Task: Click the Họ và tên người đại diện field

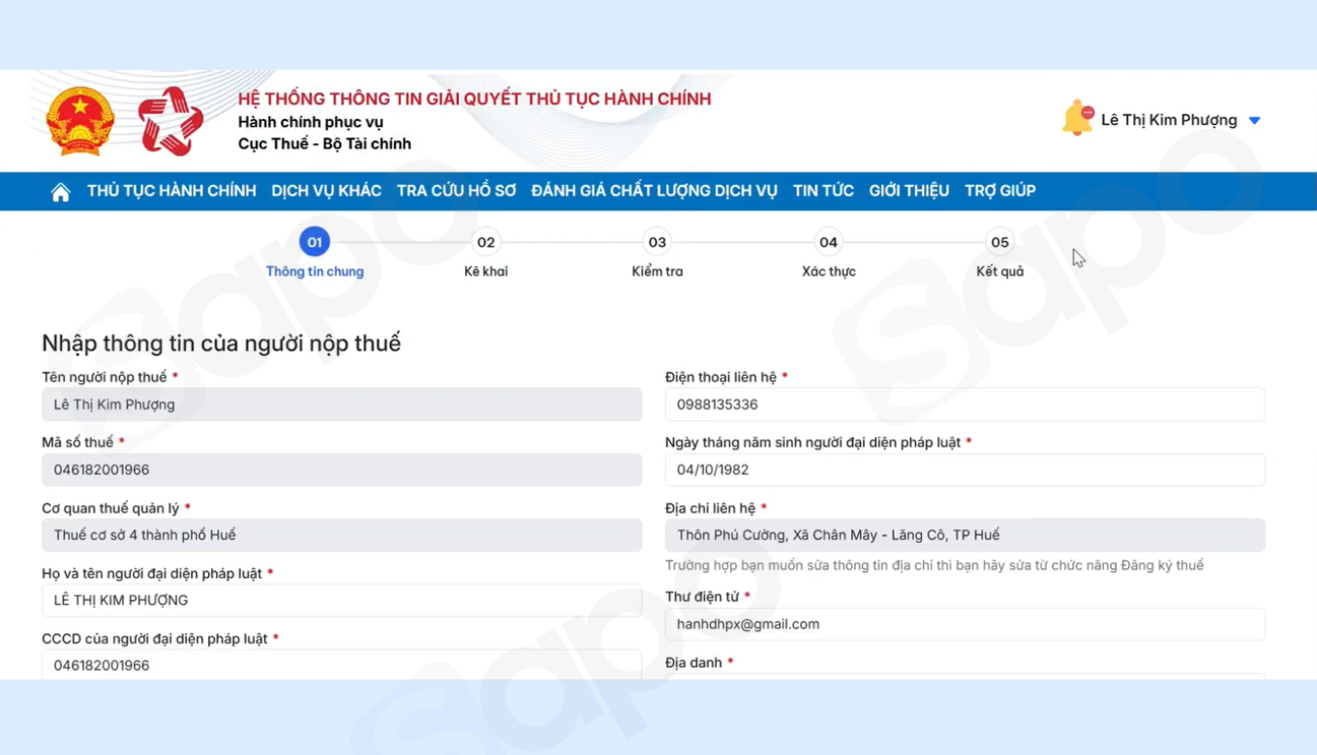Action: pos(341,600)
